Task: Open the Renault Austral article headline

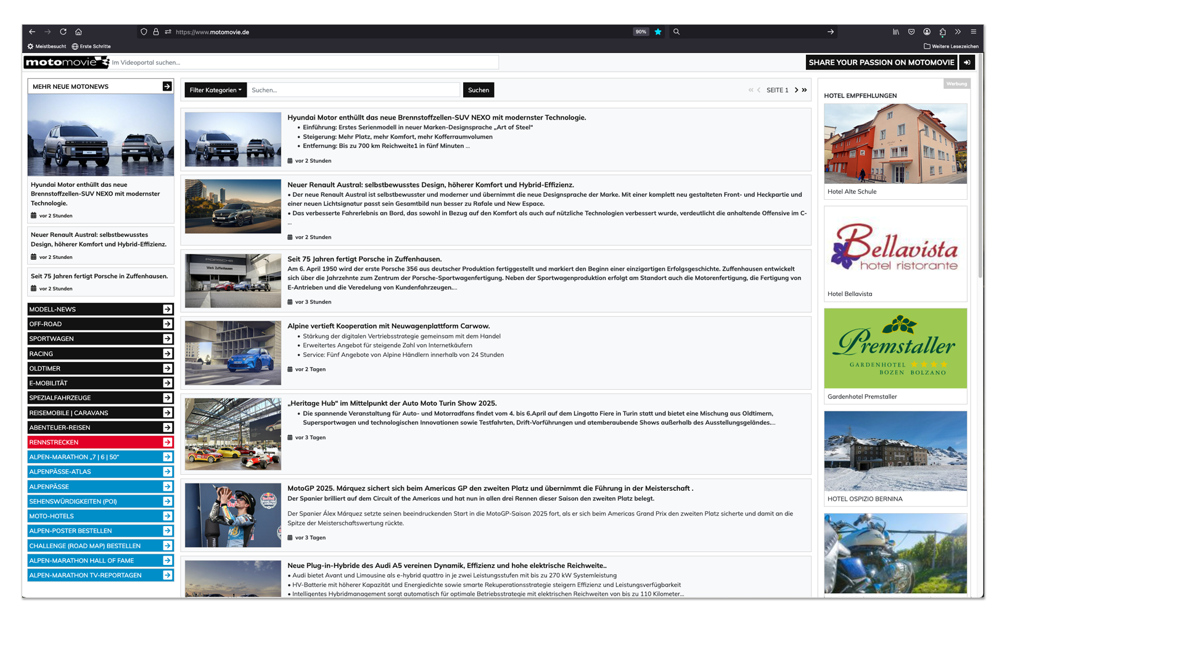Action: click(430, 184)
